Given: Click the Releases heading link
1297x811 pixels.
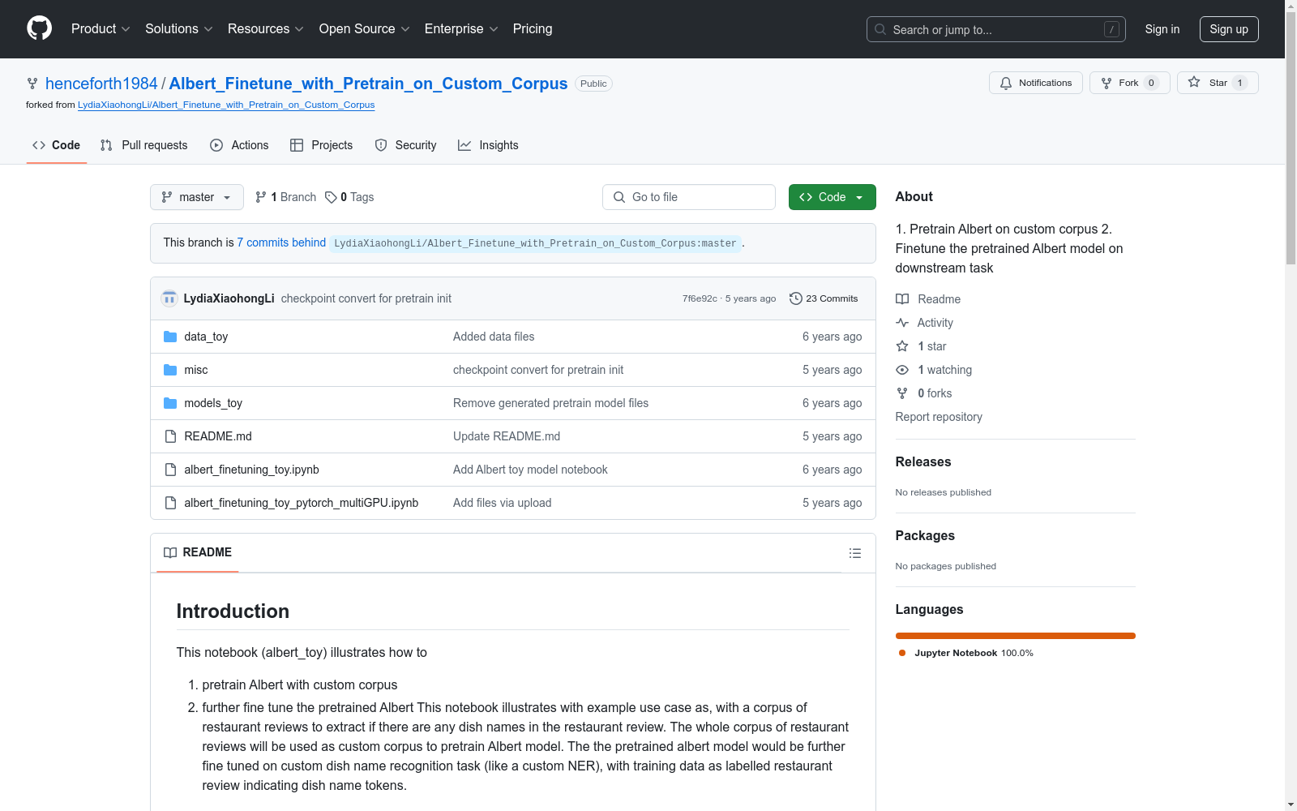Looking at the screenshot, I should click(923, 461).
